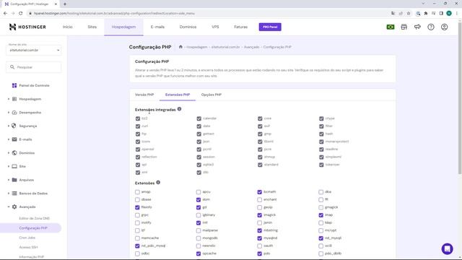Bookmark this page with star icon
Image resolution: width=462 pixels, height=260 pixels.
(409, 13)
